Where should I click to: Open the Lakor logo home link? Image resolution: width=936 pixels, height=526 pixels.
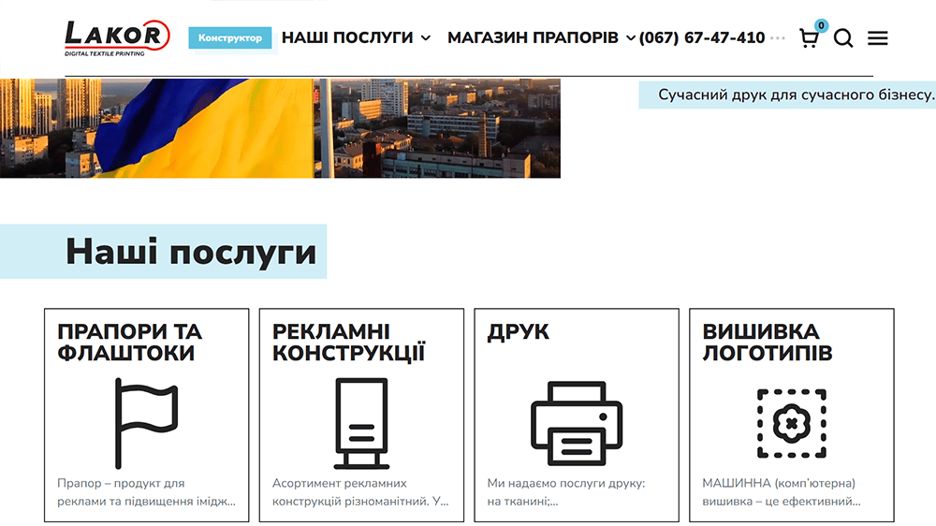(x=117, y=38)
